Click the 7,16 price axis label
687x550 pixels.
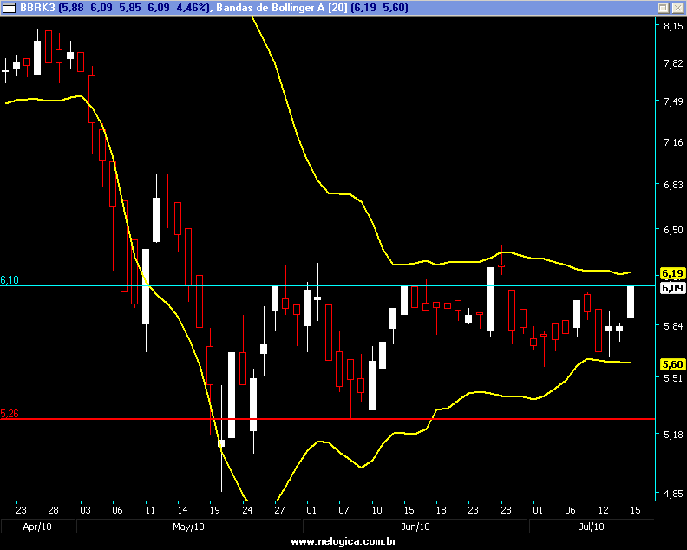[673, 142]
